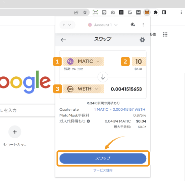The image size is (185, 181).
Task: Go back from the swap screen
Action: (63, 40)
